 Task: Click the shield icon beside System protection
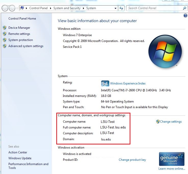5,40
